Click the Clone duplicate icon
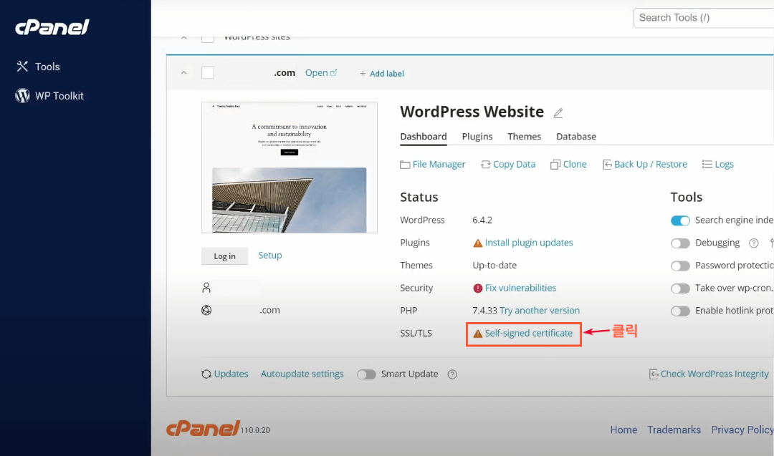774x456 pixels. click(555, 165)
